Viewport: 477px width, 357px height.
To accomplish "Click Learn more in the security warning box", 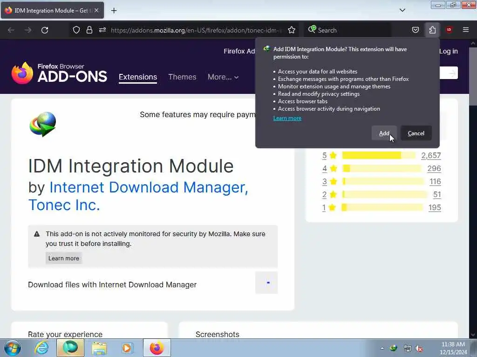I will point(63,258).
